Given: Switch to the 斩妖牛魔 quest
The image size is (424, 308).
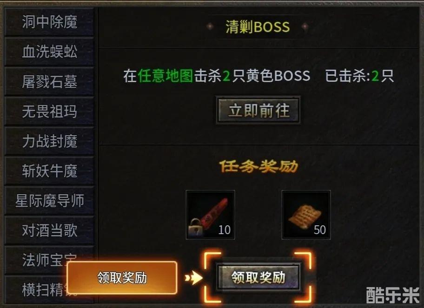Looking at the screenshot, I should (49, 171).
